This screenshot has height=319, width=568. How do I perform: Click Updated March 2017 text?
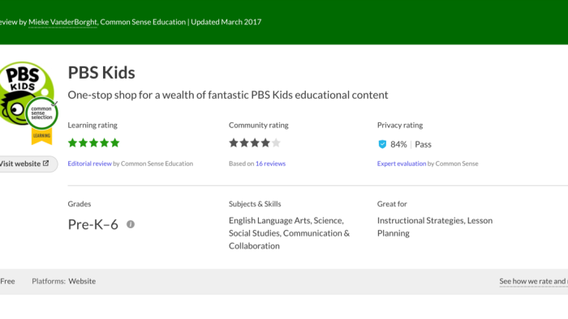tap(226, 22)
